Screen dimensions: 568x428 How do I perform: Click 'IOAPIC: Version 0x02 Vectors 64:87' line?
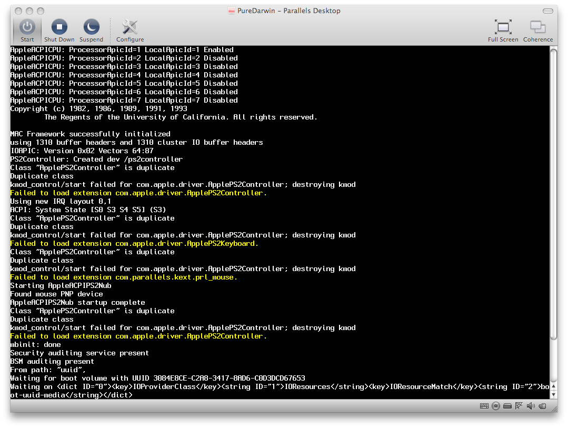82,151
